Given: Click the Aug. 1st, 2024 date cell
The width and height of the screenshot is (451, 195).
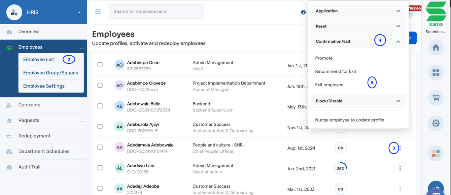Looking at the screenshot, I should (x=301, y=148).
